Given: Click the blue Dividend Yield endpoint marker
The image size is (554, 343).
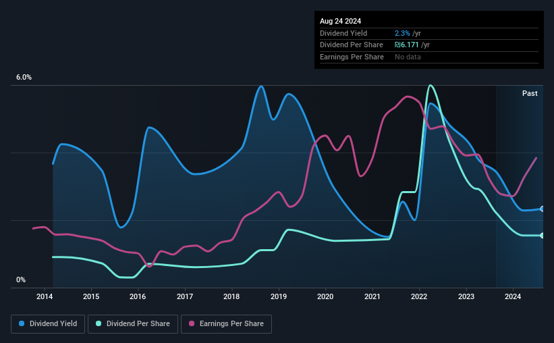Looking at the screenshot, I should (x=543, y=209).
